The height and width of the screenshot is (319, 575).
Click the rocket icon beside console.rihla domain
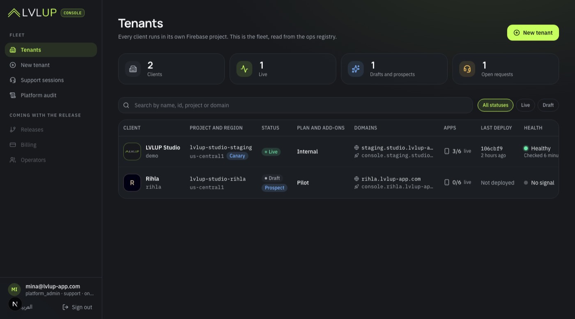pos(356,187)
